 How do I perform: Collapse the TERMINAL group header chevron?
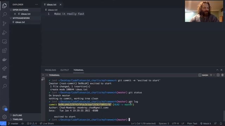pos(47,75)
